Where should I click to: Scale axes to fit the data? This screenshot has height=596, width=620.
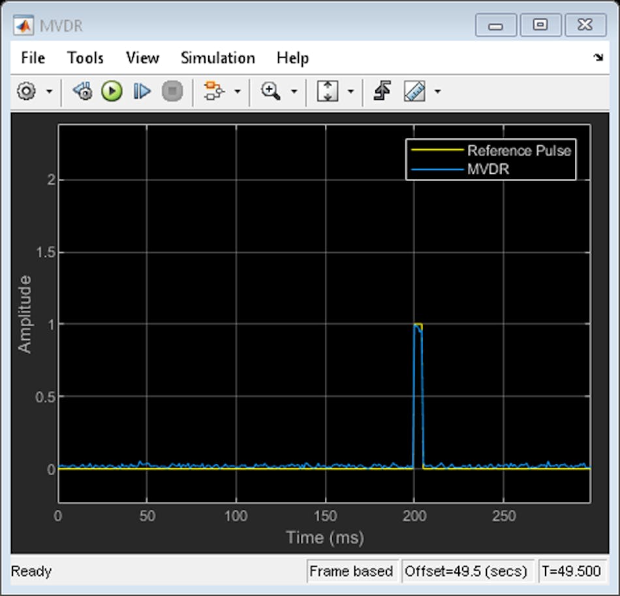pyautogui.click(x=326, y=91)
